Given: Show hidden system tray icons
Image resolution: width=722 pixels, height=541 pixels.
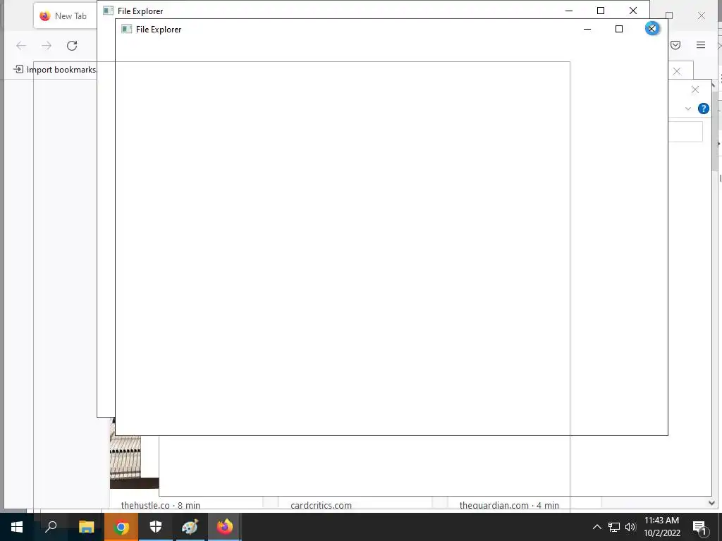Looking at the screenshot, I should 596,527.
